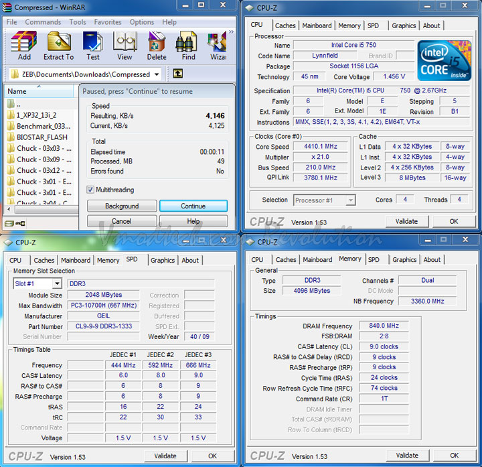Select the Chuck - 03x09 folder
482x467 pixels.
click(x=39, y=159)
